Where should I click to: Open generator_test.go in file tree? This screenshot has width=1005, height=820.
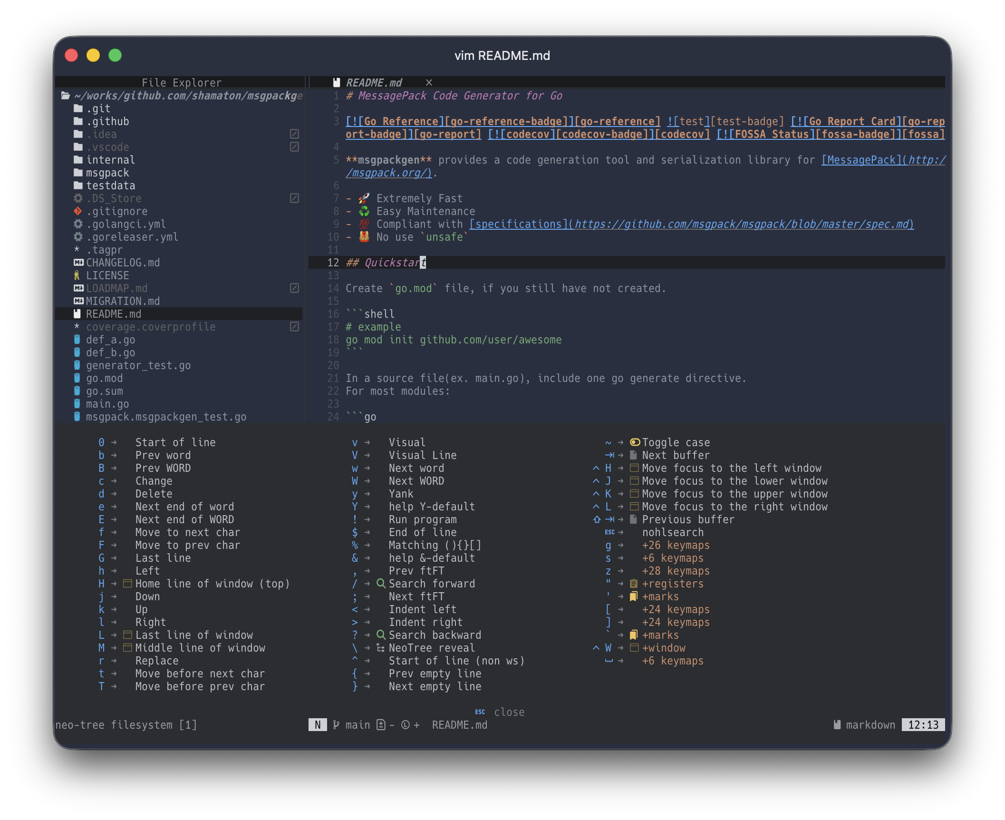tap(138, 365)
